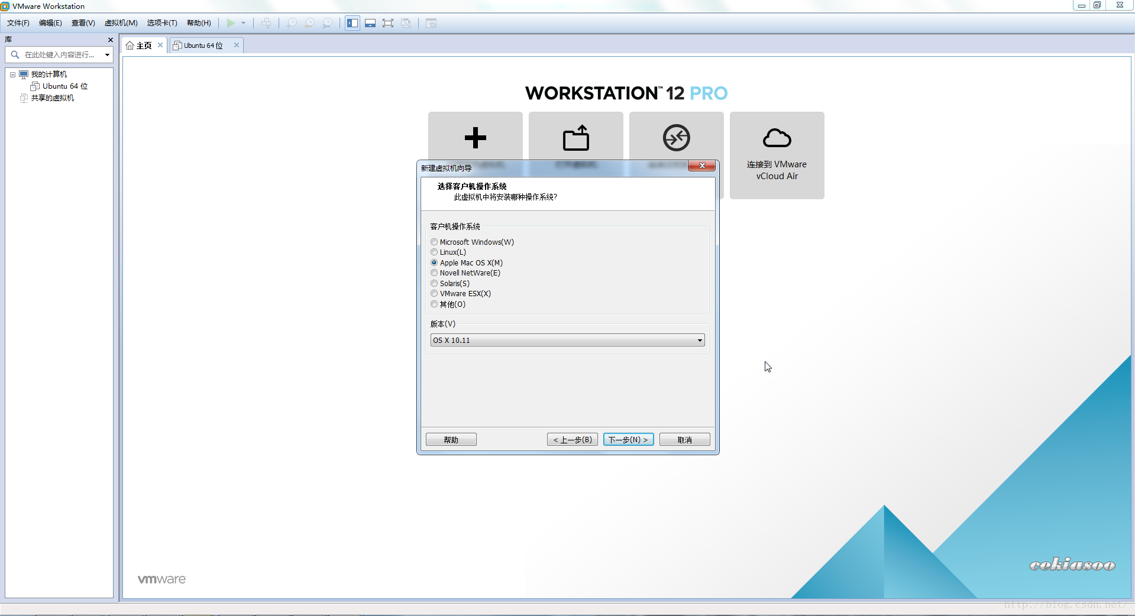Open the power options dropdown arrow
Image resolution: width=1135 pixels, height=616 pixels.
coord(243,23)
